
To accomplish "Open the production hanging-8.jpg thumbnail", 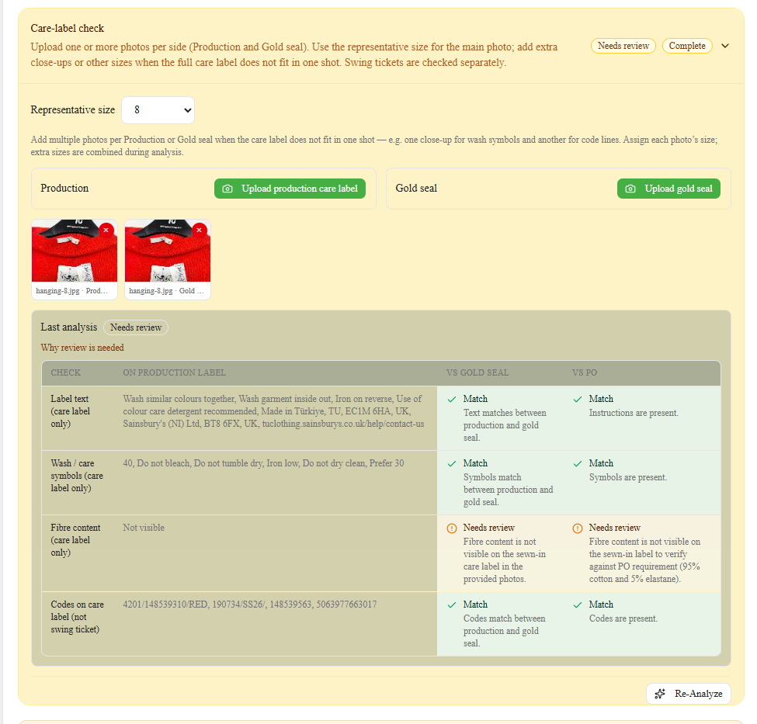I will (x=75, y=252).
